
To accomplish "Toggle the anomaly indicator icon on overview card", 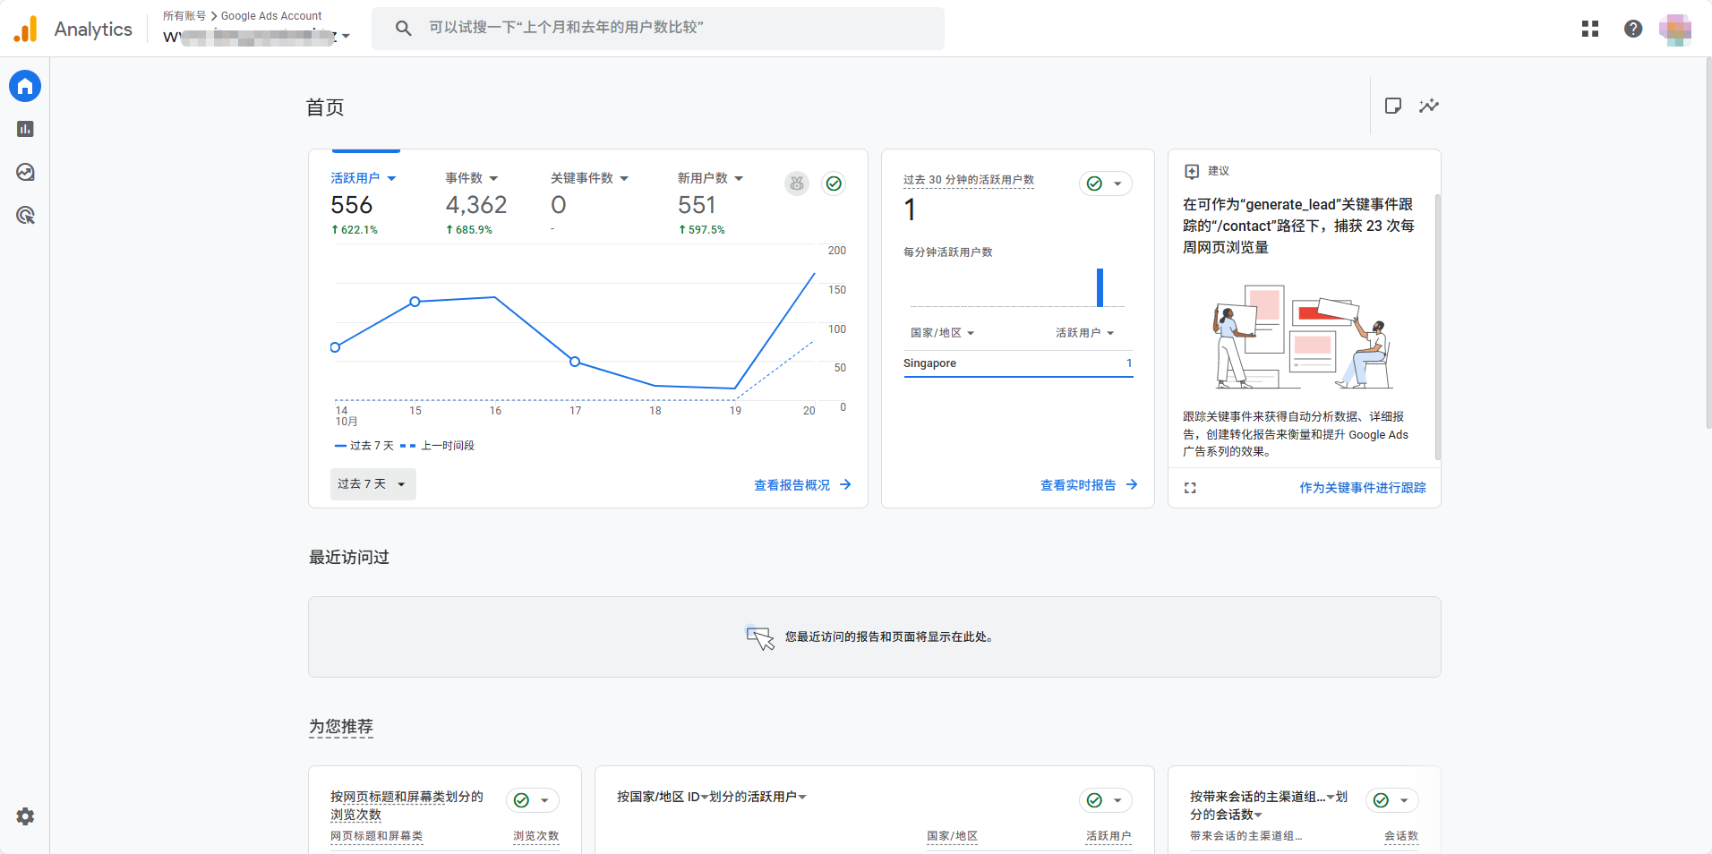I will tap(797, 184).
